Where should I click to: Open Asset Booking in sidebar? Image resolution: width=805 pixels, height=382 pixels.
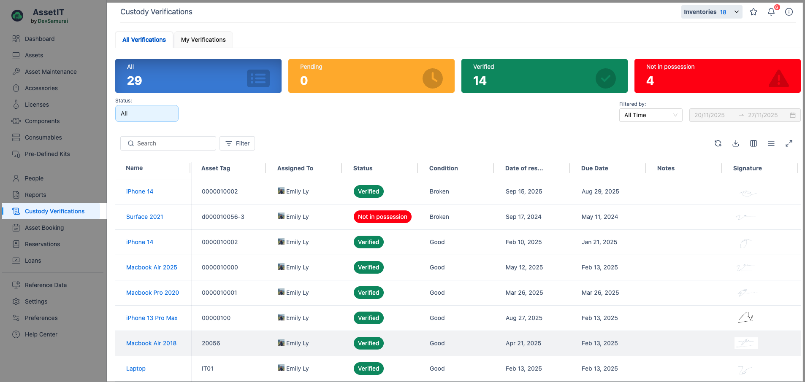(x=44, y=228)
